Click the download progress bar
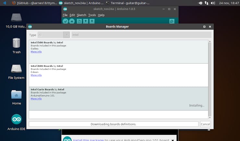 [x=114, y=124]
